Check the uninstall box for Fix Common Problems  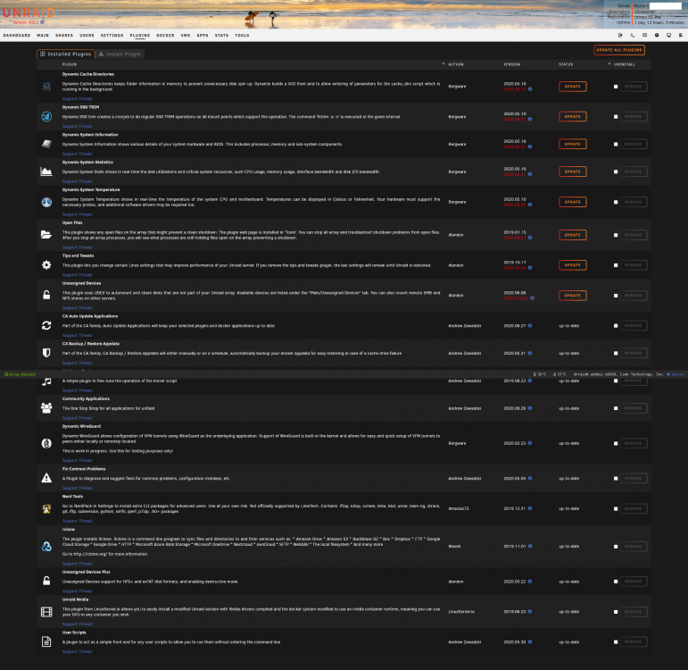pos(616,479)
